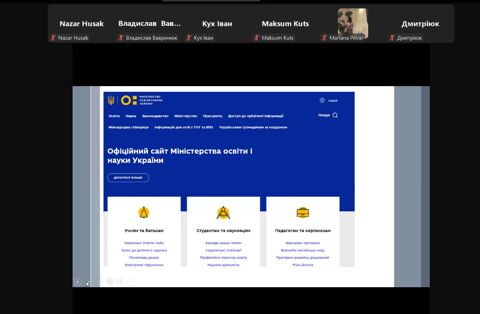Open the Студентські стипендії link
The width and height of the screenshot is (480, 314).
coord(223,250)
